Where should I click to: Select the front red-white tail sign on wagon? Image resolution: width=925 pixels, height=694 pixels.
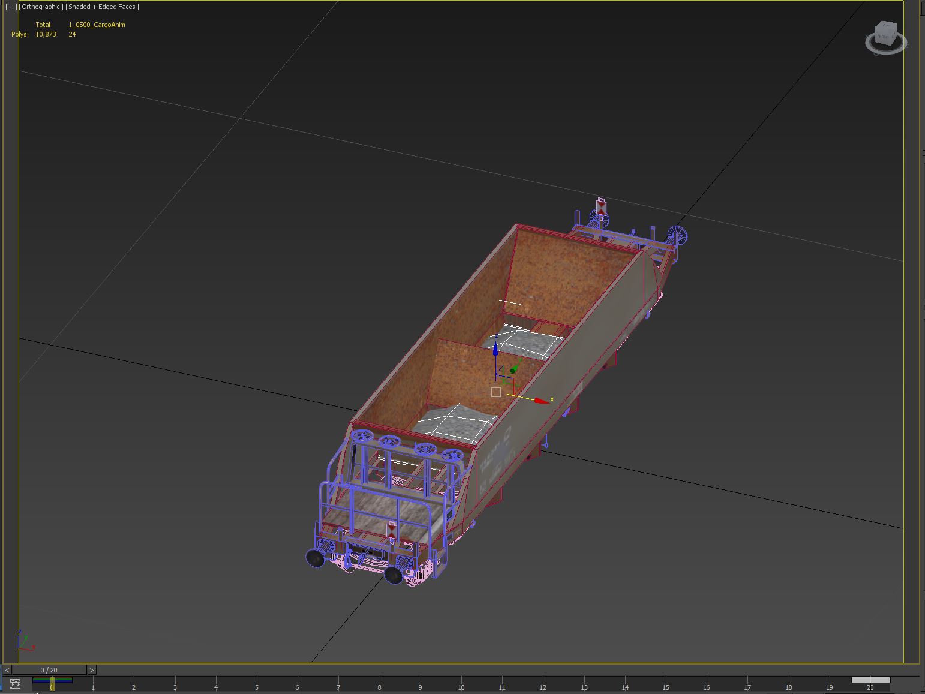tap(391, 531)
